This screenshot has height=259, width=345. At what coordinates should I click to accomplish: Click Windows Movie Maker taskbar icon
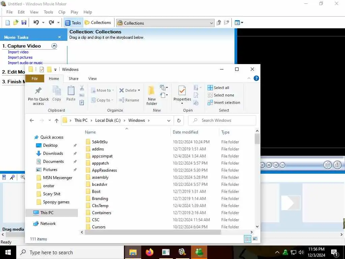point(182,252)
